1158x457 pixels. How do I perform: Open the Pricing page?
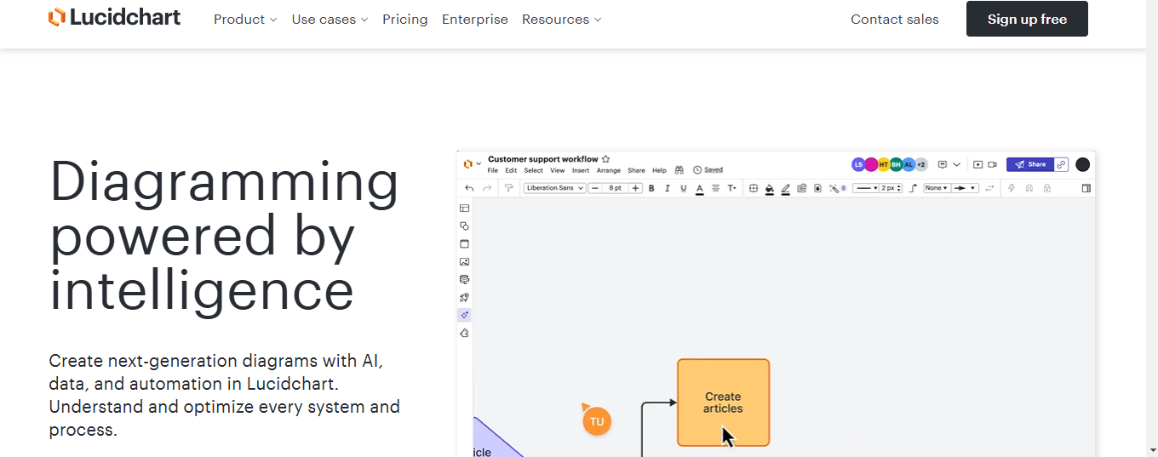(405, 20)
